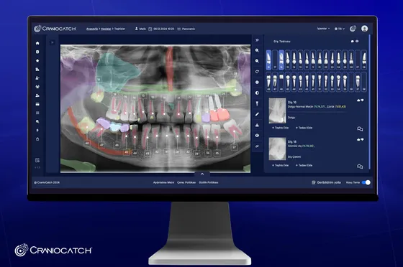Click the document settings icon at sidebar bottom
Image resolution: width=403 pixels, height=267 pixels.
37,160
